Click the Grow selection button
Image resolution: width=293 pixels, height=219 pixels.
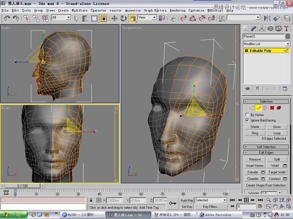pos(277,127)
